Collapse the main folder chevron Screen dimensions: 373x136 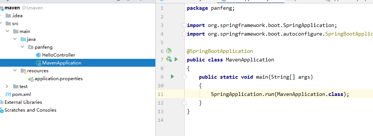tap(8, 31)
